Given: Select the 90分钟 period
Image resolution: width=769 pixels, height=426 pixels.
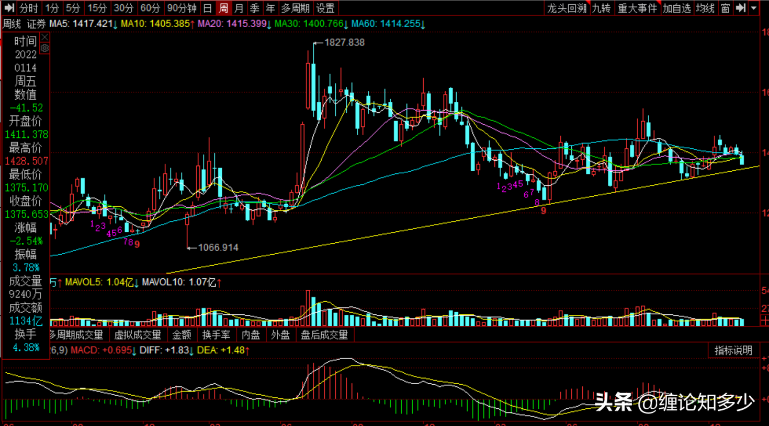Looking at the screenshot, I should [182, 8].
